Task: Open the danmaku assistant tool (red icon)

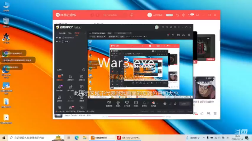Action: [60, 77]
